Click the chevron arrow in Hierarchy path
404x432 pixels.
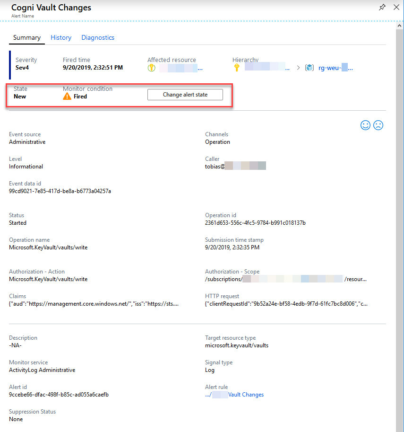coord(298,68)
